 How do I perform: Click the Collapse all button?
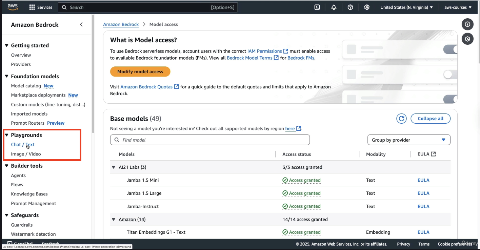point(431,119)
